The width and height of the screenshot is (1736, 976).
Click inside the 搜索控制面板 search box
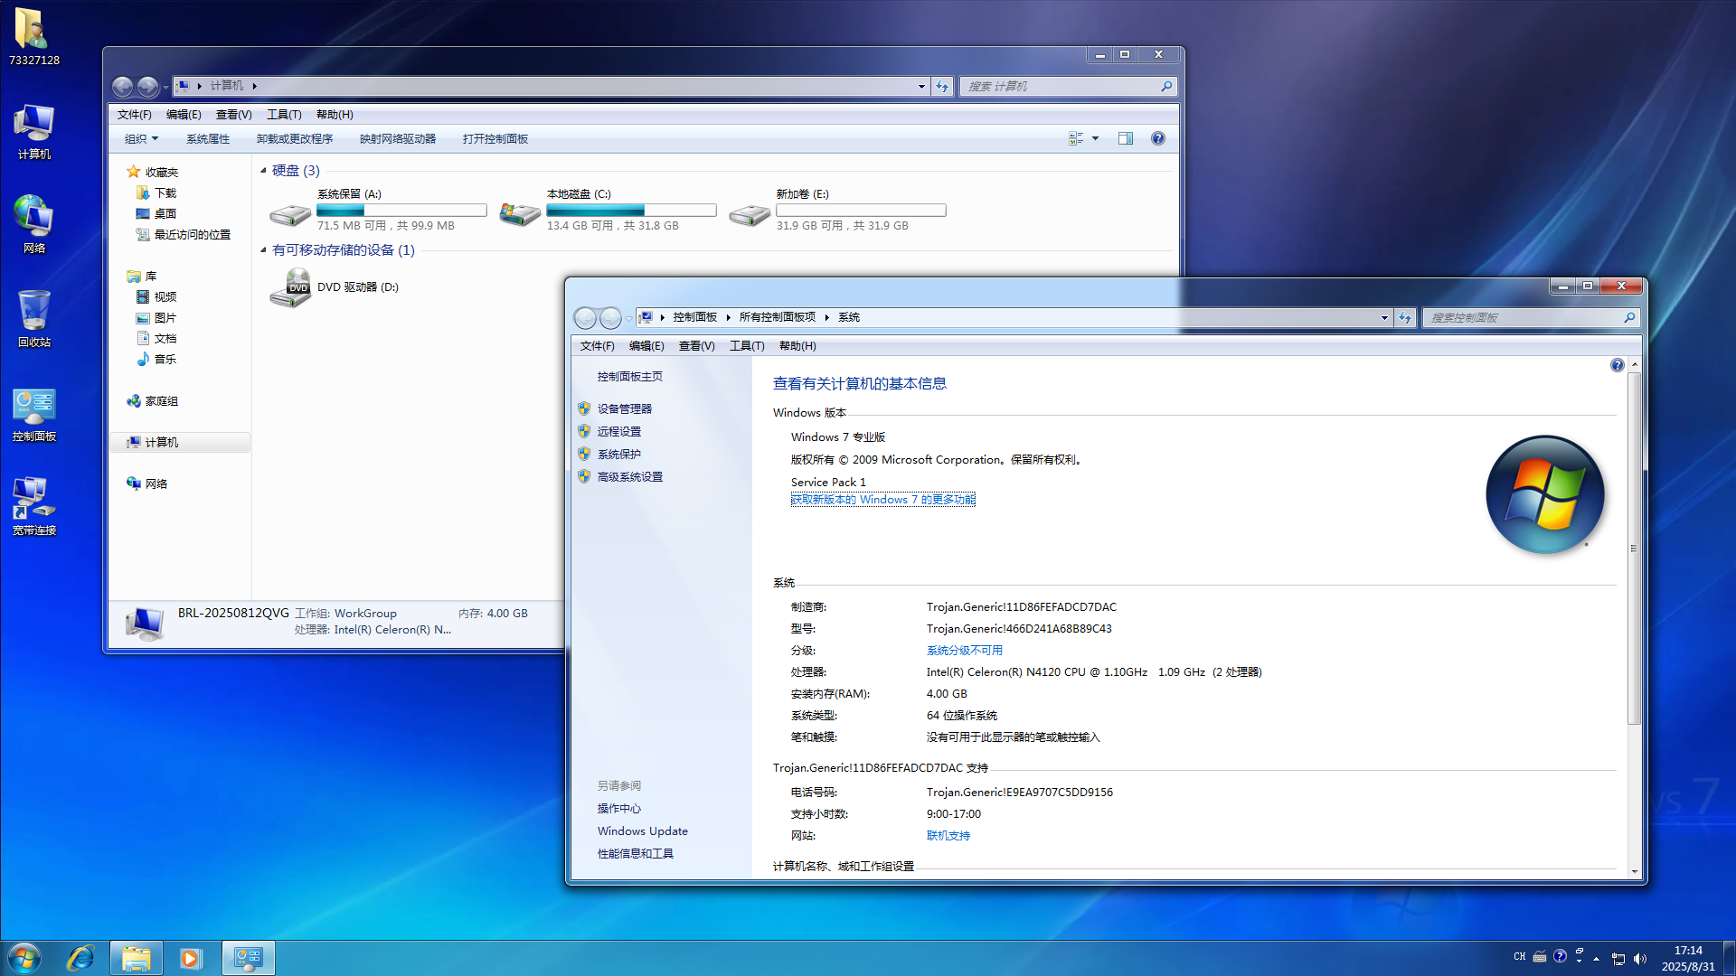click(1528, 317)
